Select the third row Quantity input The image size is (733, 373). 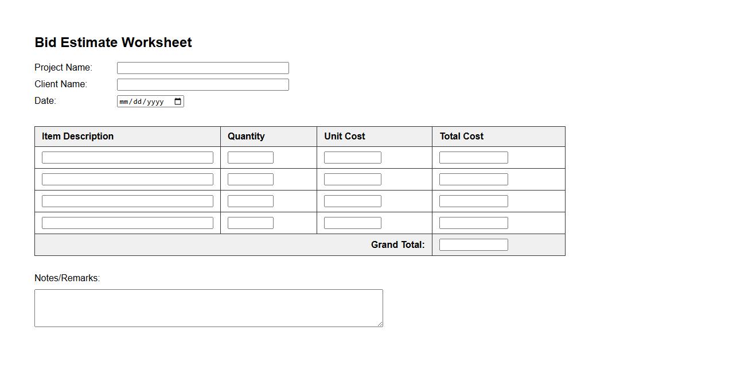[x=250, y=201]
